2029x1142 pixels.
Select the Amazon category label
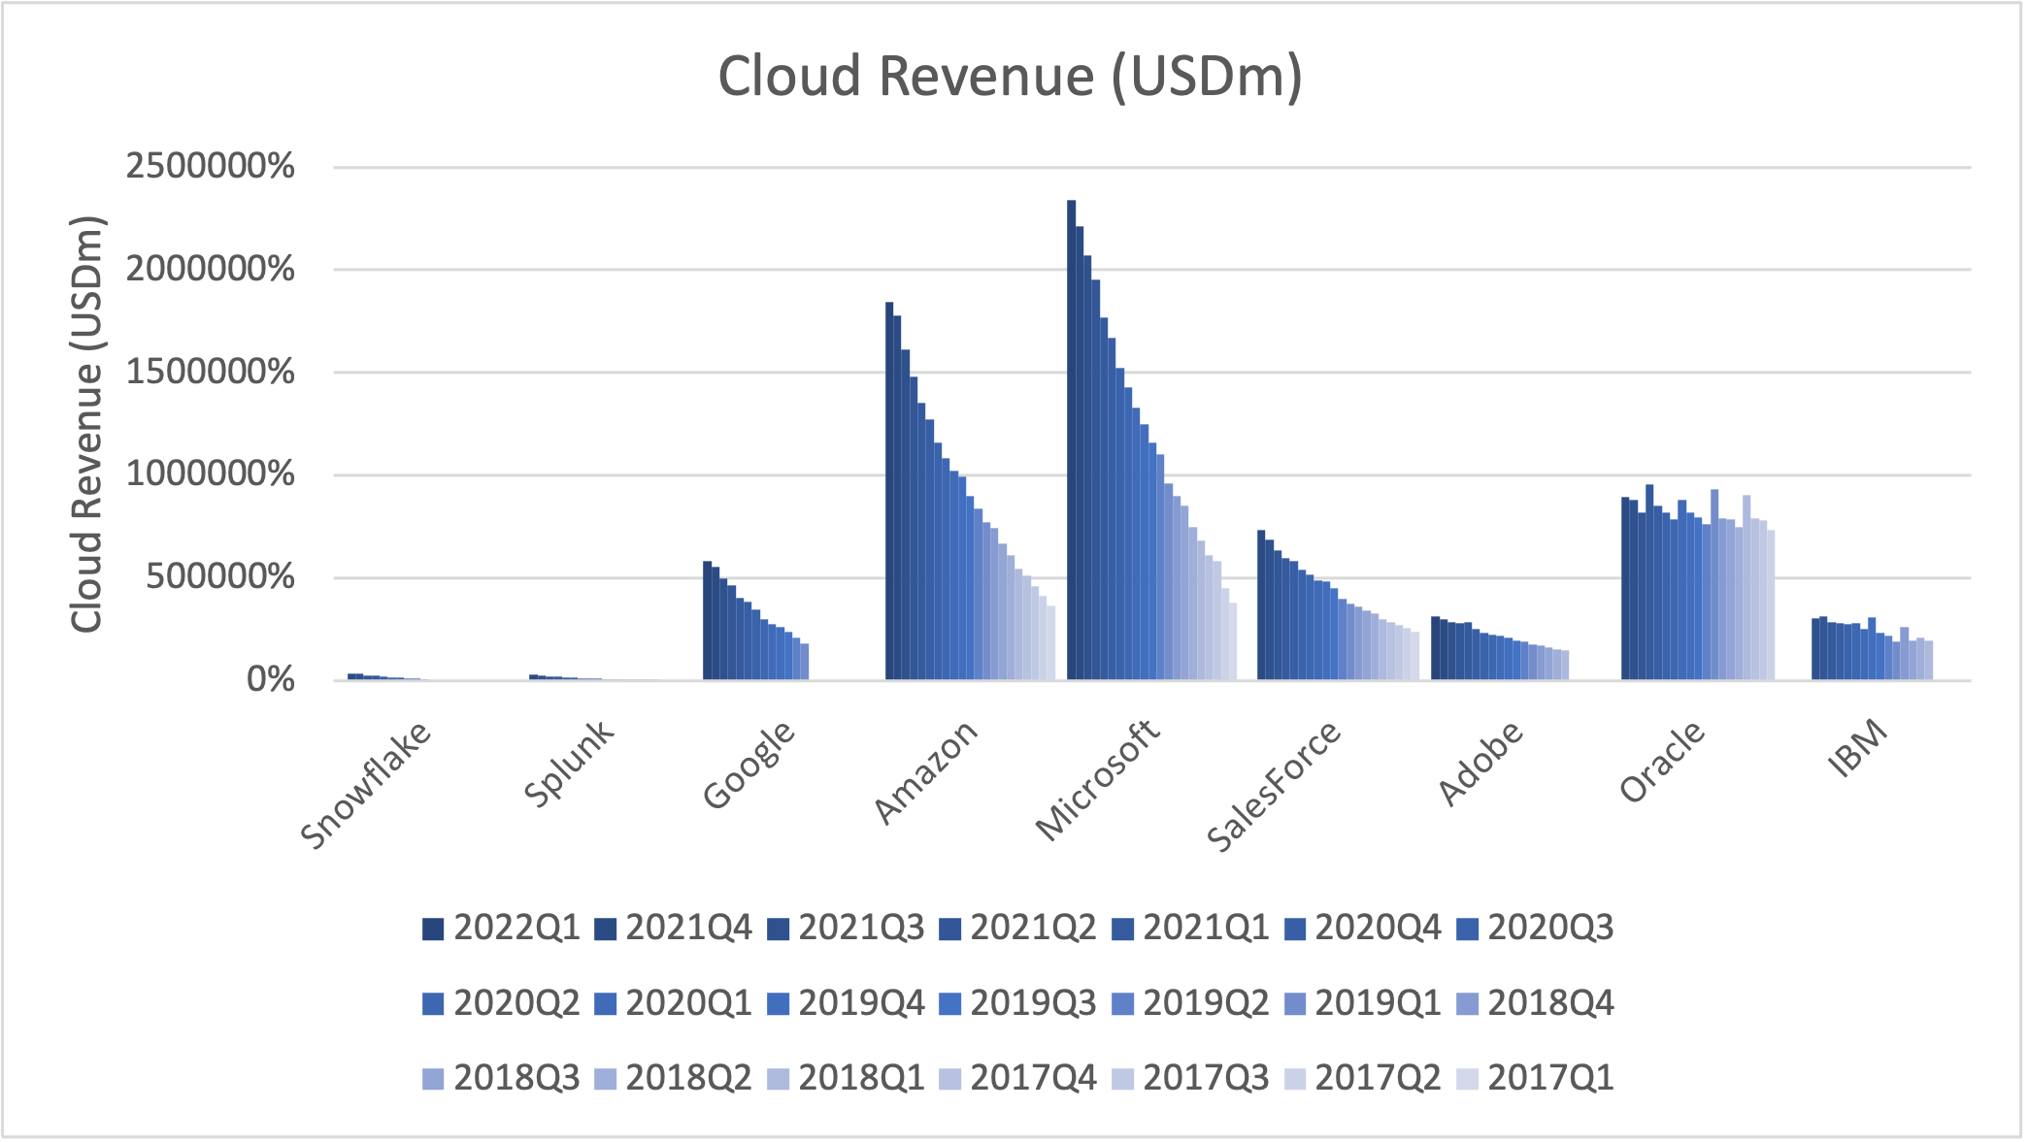926,771
